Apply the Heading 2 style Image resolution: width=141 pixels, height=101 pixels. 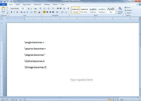[x=102, y=10]
